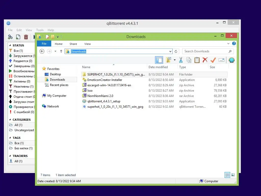Select Recent places in Favorites pane
The width and height of the screenshot is (261, 196).
[59, 85]
